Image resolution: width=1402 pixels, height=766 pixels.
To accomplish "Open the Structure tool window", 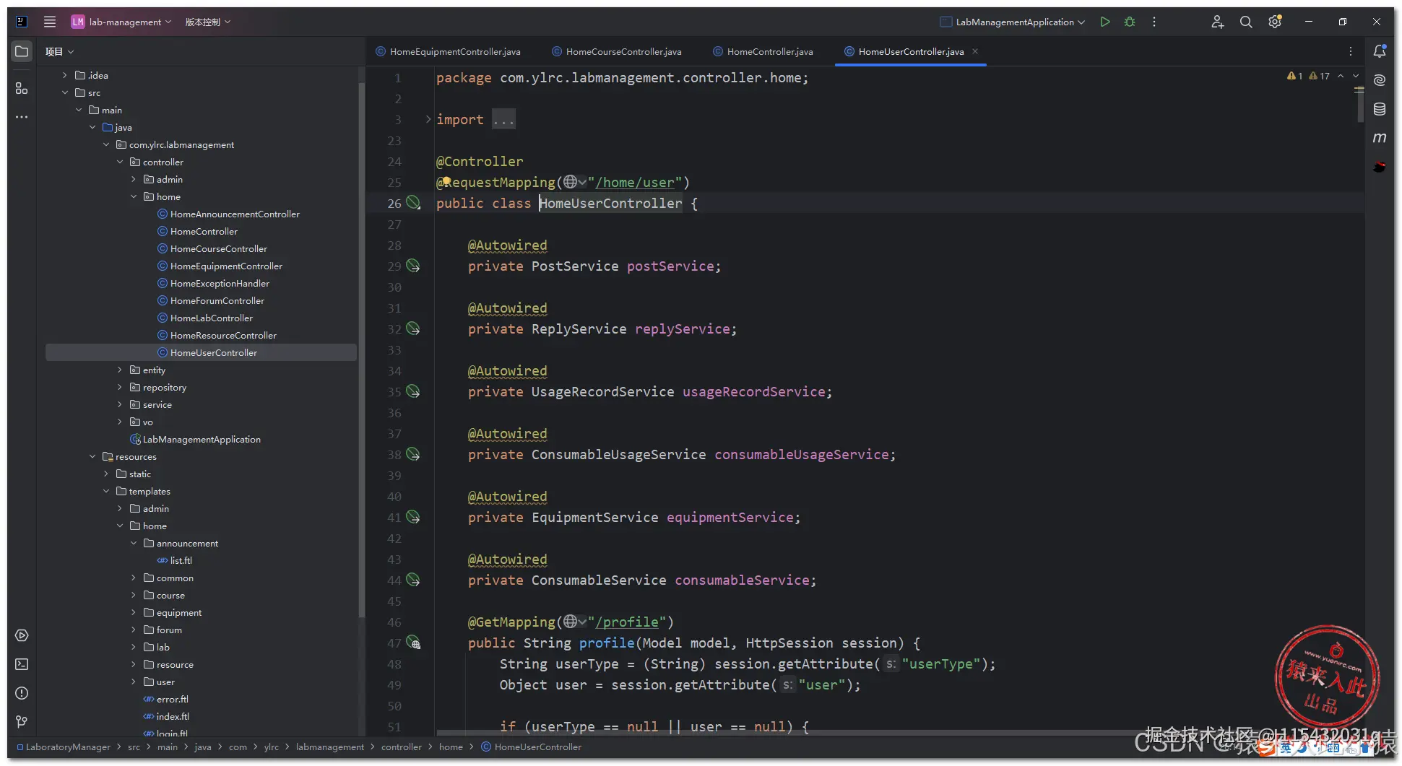I will 22,88.
